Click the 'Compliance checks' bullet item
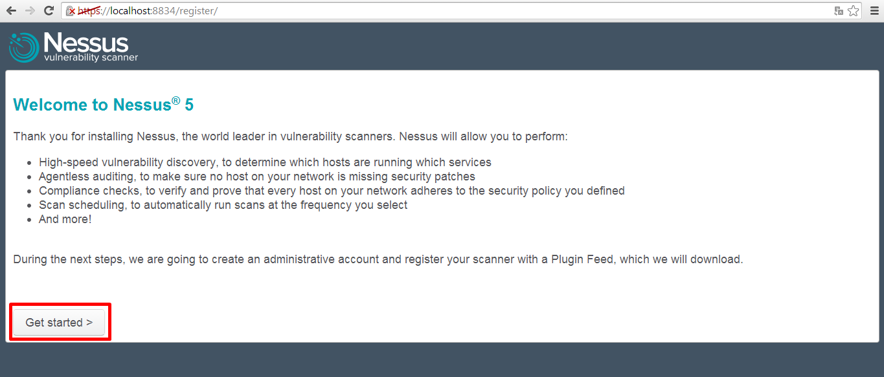 (332, 191)
